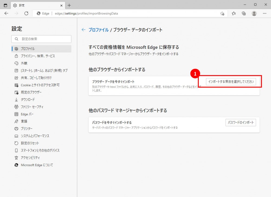Click the 設定の検索 search field
This screenshot has width=271, height=197.
41,39
